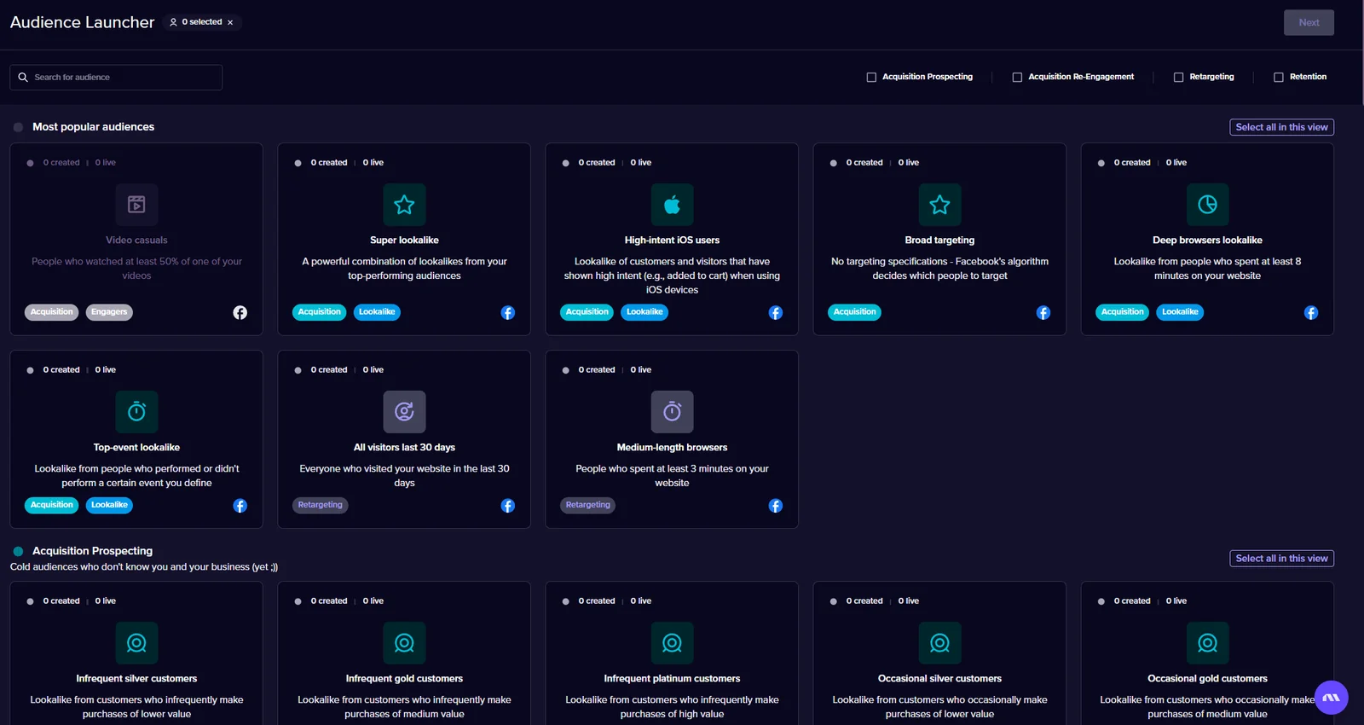1364x725 pixels.
Task: Click the Medium-length browsers stopwatch icon
Action: [x=672, y=412]
